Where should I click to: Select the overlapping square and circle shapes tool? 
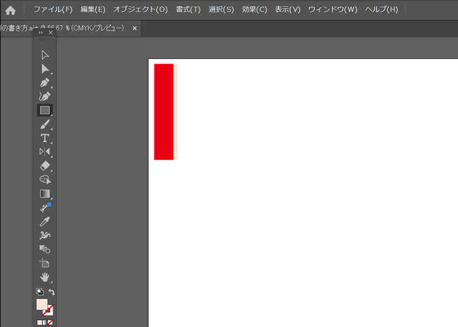point(45,249)
